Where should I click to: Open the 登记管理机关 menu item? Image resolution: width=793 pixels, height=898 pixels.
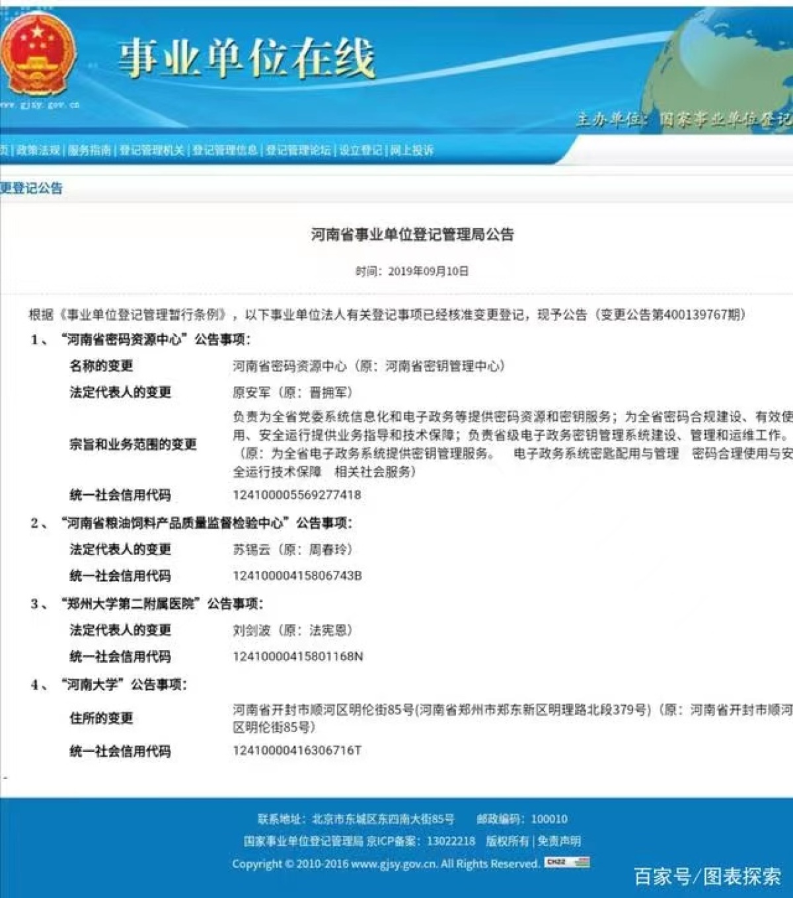pos(151,151)
